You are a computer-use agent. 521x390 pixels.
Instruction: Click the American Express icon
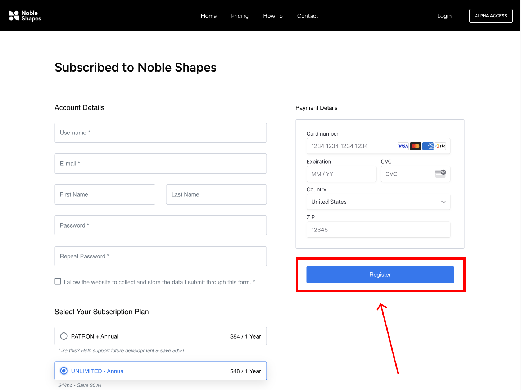coord(428,146)
